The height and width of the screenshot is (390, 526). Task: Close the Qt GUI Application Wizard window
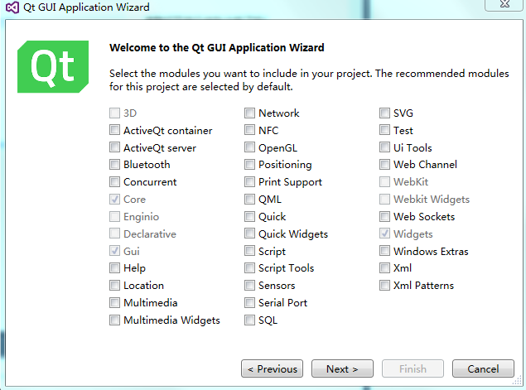504,5
